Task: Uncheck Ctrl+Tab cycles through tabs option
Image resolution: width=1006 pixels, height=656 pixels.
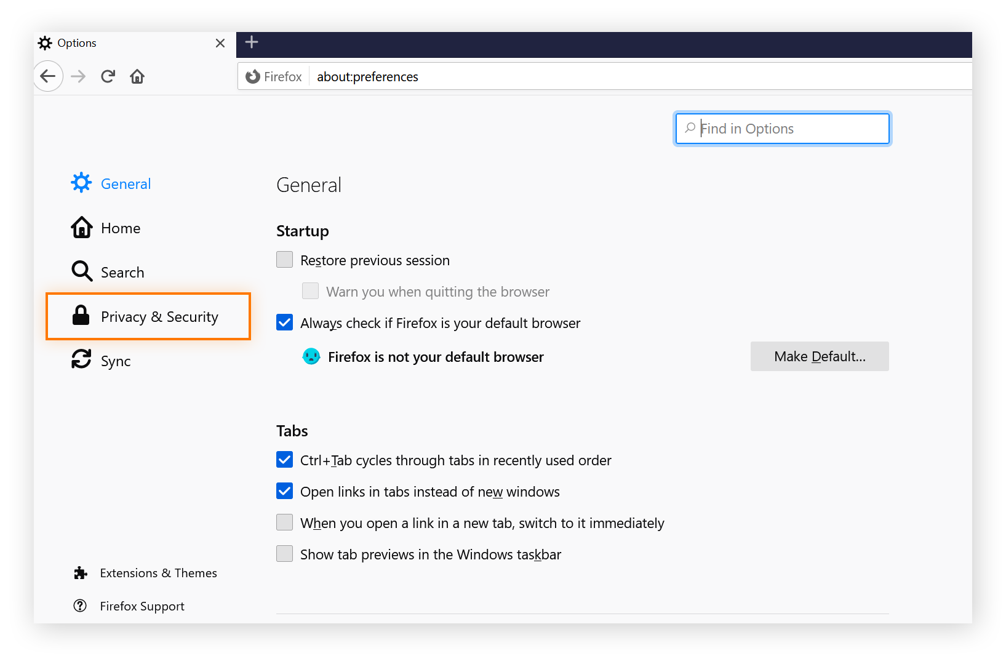Action: coord(284,460)
